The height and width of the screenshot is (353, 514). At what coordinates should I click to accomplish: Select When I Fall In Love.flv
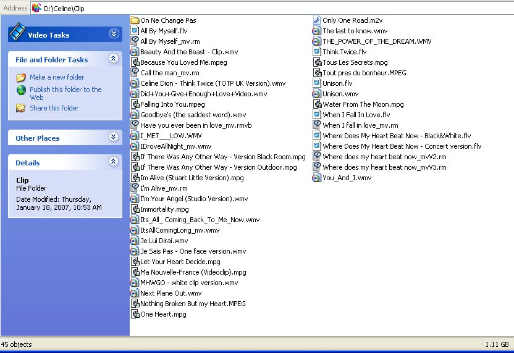(356, 115)
